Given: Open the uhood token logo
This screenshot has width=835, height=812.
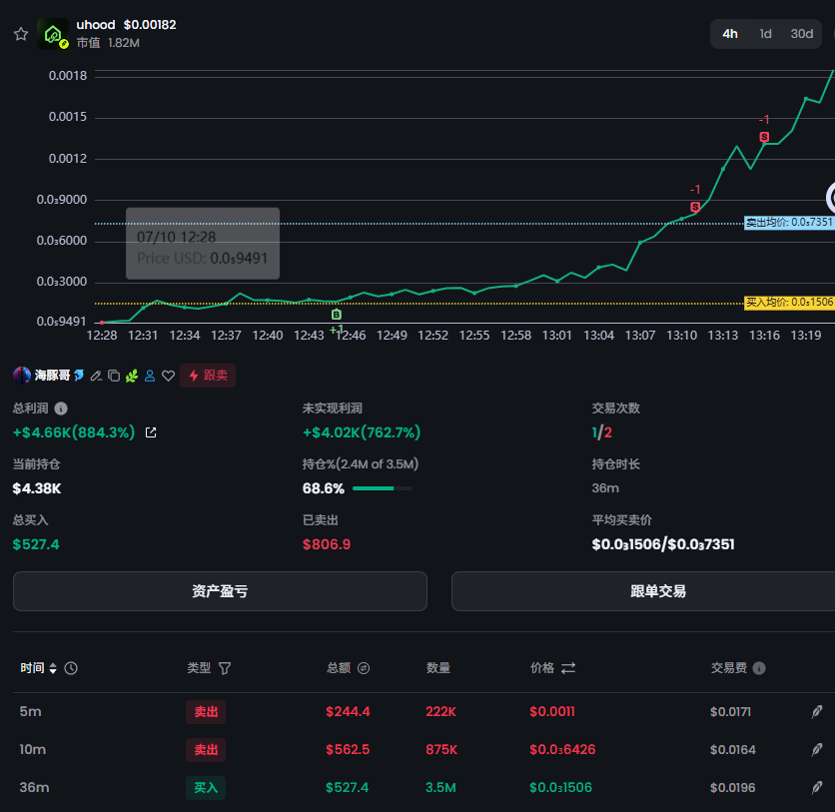Looking at the screenshot, I should tap(53, 34).
